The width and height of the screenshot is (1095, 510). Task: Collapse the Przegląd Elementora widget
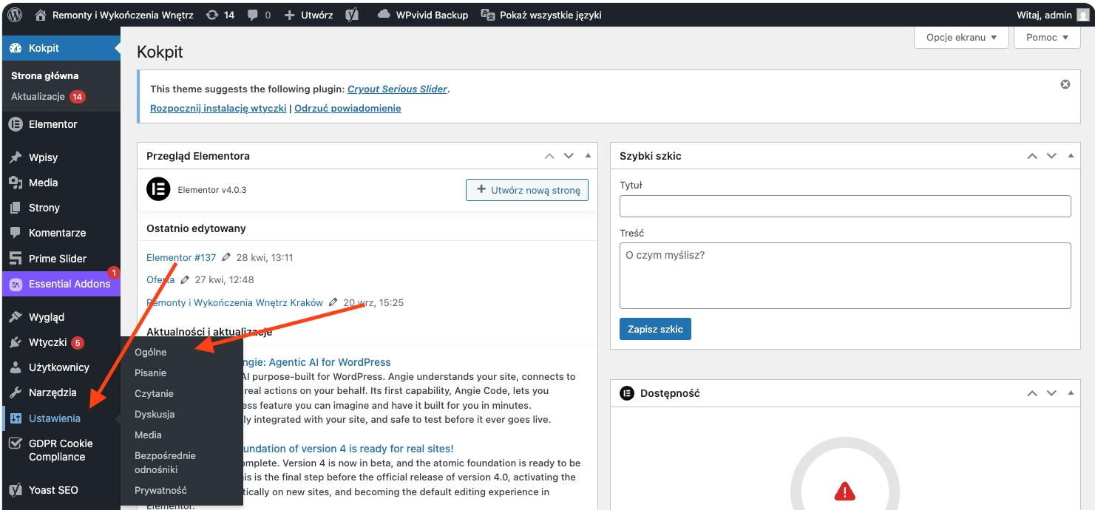588,156
